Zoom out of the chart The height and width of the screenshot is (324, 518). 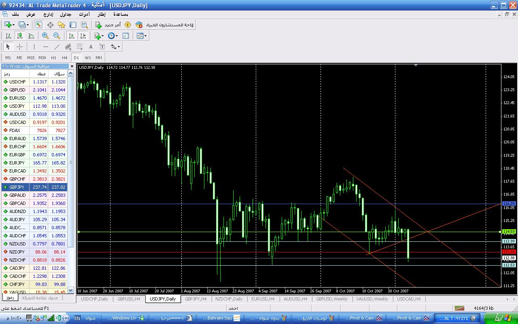coord(57,36)
